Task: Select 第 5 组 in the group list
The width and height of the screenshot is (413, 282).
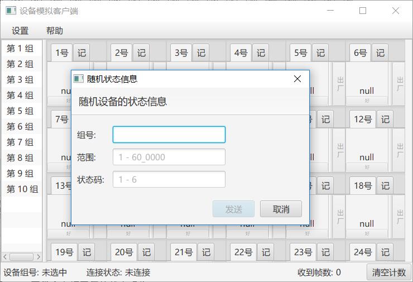Action: pos(22,111)
